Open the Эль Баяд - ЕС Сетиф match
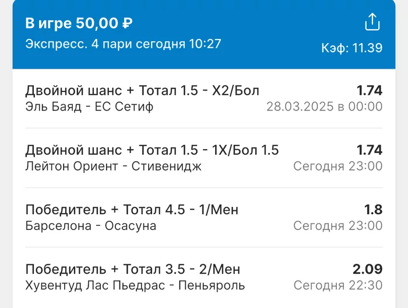This screenshot has width=408, height=308. tap(89, 107)
